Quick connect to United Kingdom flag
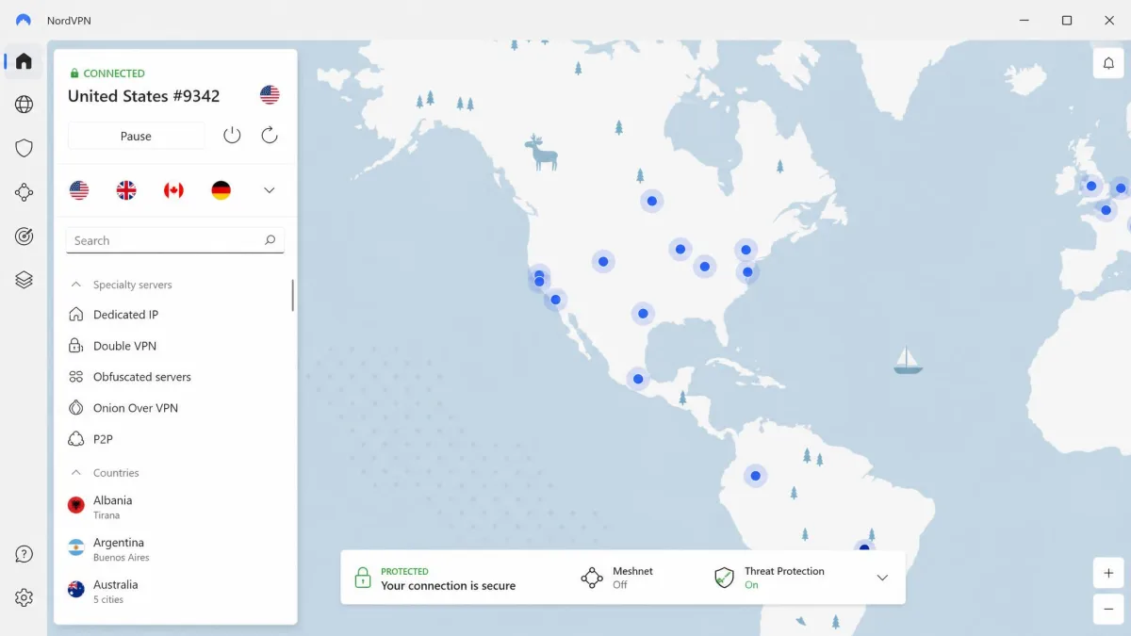The height and width of the screenshot is (636, 1131). click(126, 190)
